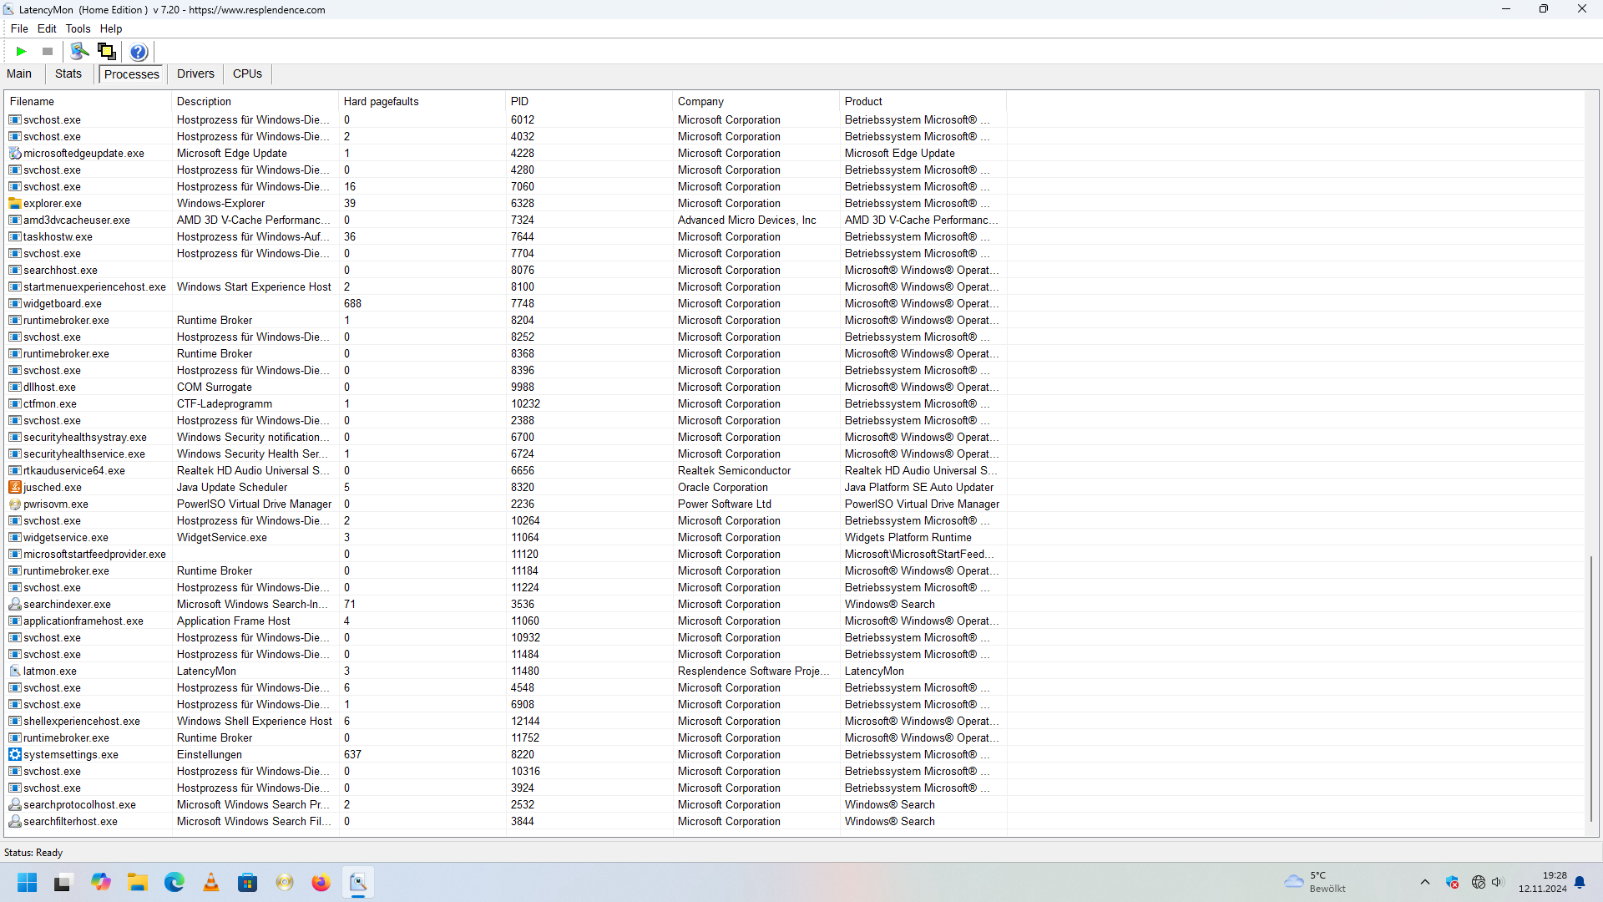Start monitoring with the green play button
Screen dimensions: 1603x902
tap(21, 52)
